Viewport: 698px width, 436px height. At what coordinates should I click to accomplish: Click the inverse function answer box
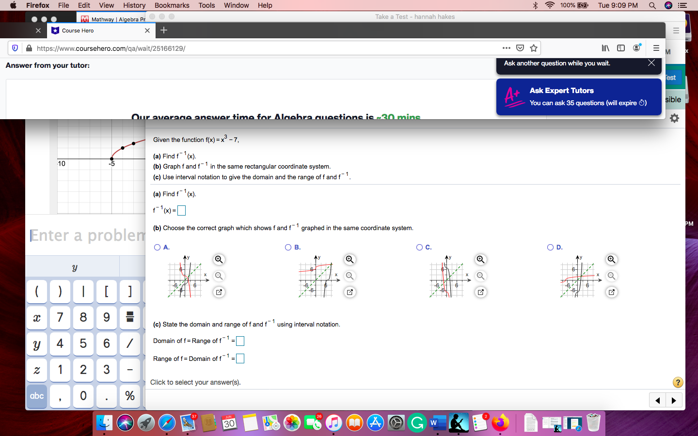click(182, 210)
